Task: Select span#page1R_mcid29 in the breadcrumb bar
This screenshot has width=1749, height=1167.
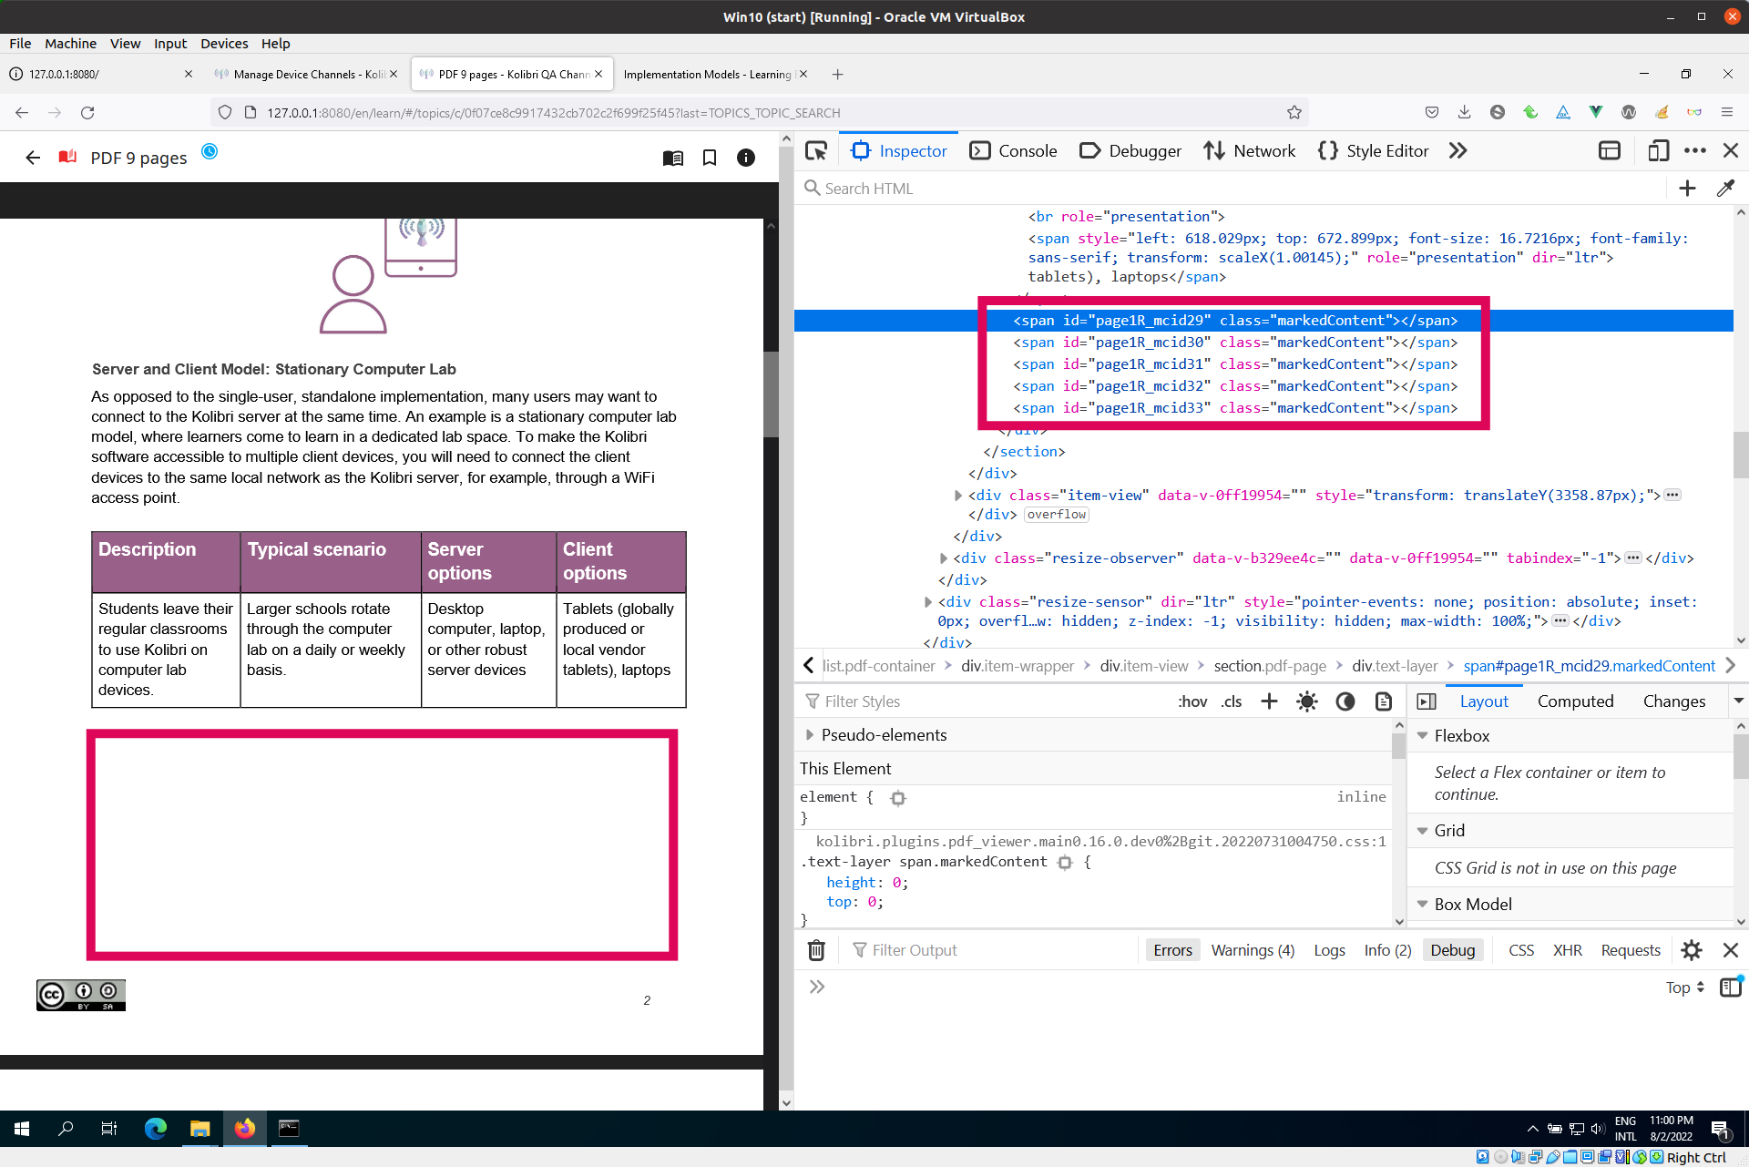Action: [1589, 666]
